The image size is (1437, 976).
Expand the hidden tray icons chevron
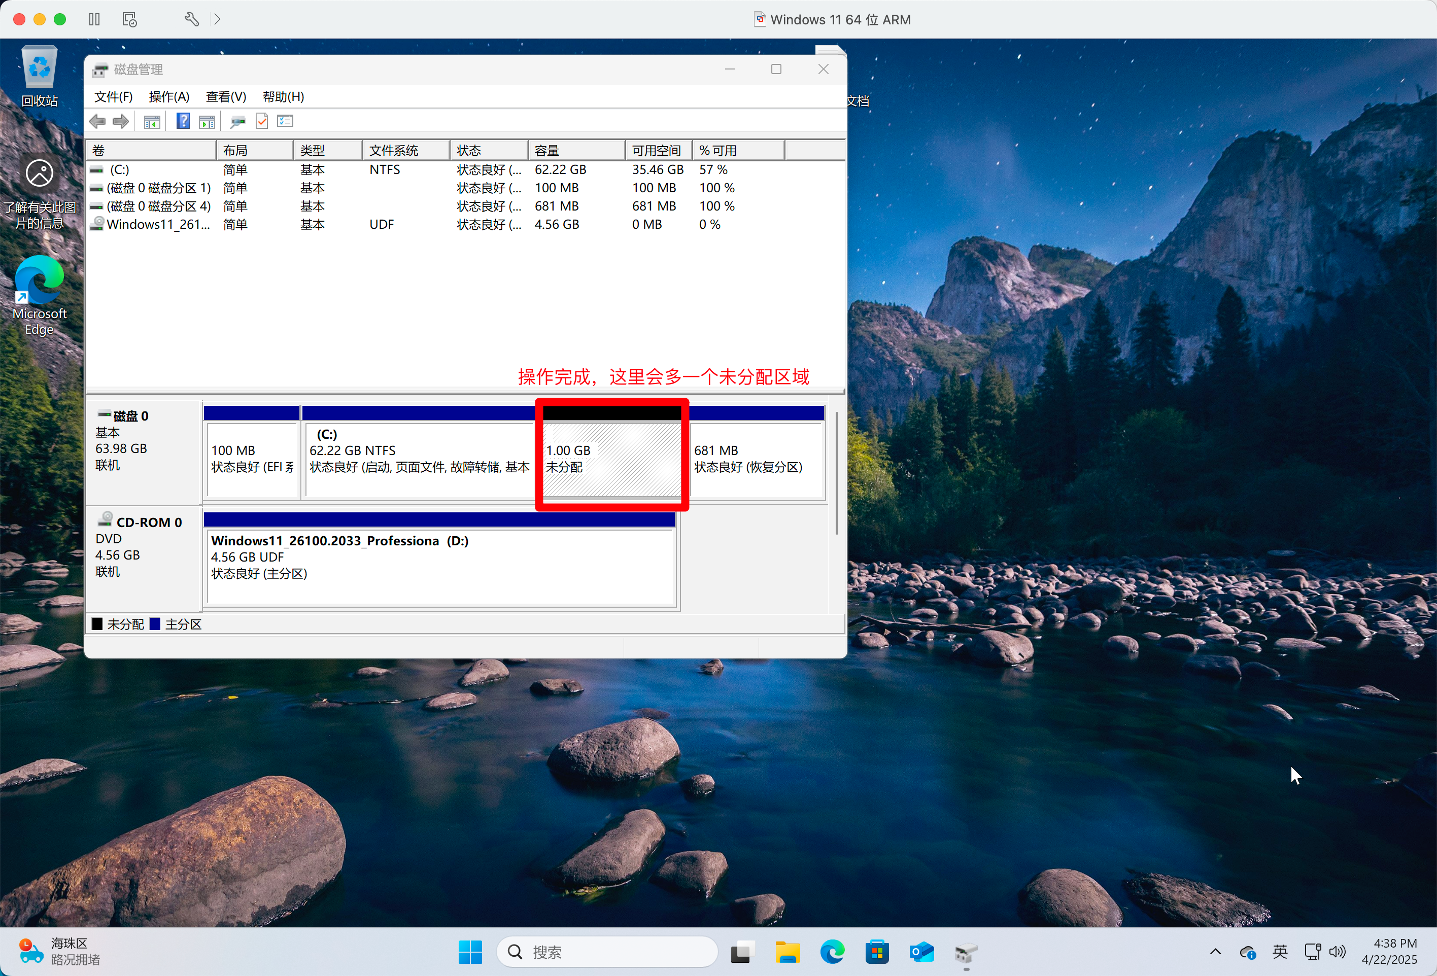(x=1215, y=952)
